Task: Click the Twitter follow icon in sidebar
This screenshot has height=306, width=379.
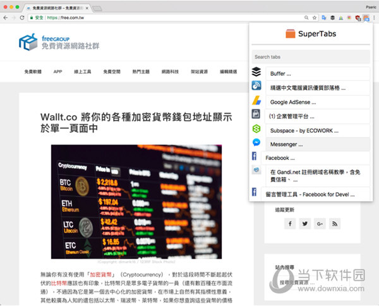Action: (305, 224)
